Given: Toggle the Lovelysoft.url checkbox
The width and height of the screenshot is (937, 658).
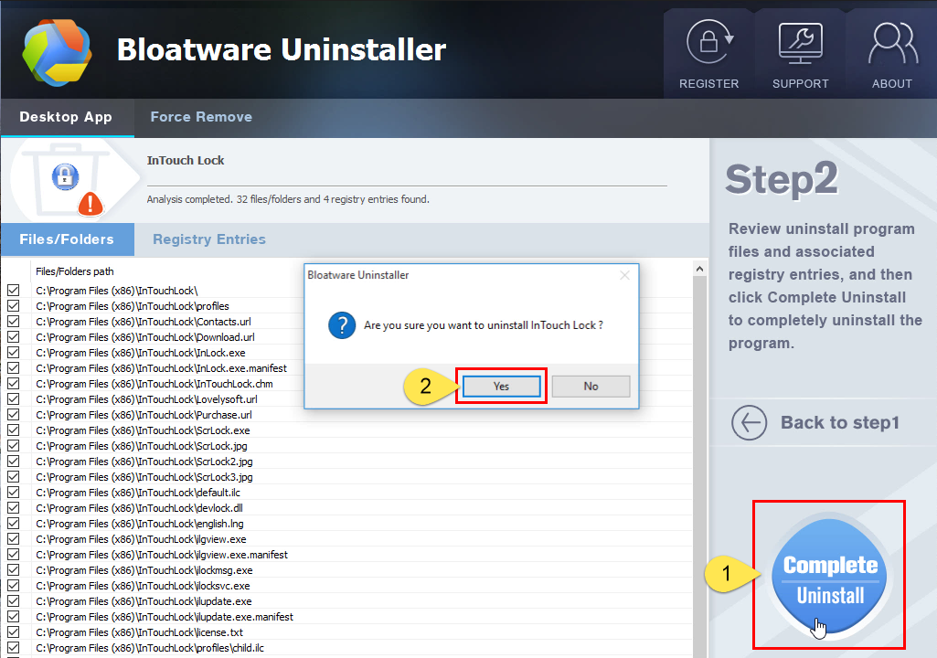Looking at the screenshot, I should pyautogui.click(x=13, y=399).
